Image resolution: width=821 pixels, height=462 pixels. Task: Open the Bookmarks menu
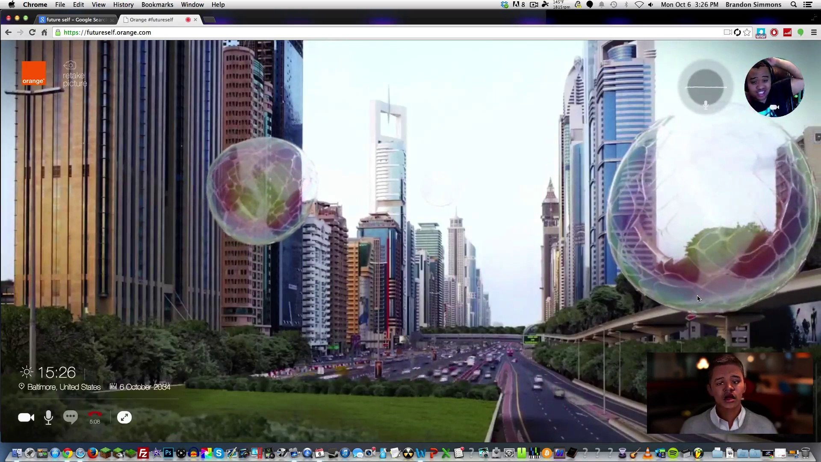point(157,5)
